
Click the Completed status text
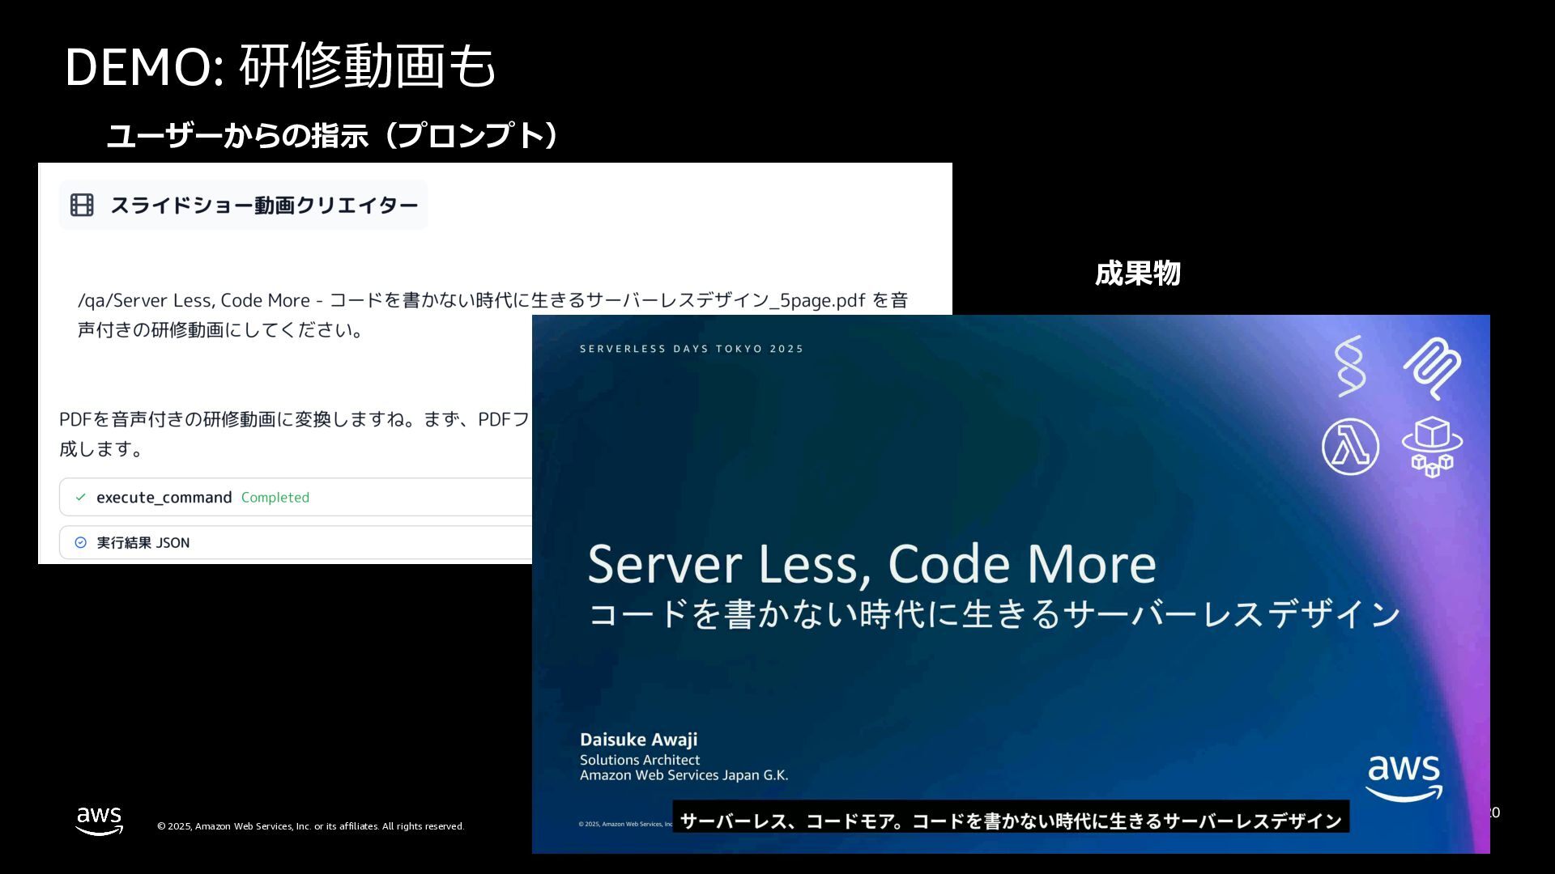click(x=275, y=497)
